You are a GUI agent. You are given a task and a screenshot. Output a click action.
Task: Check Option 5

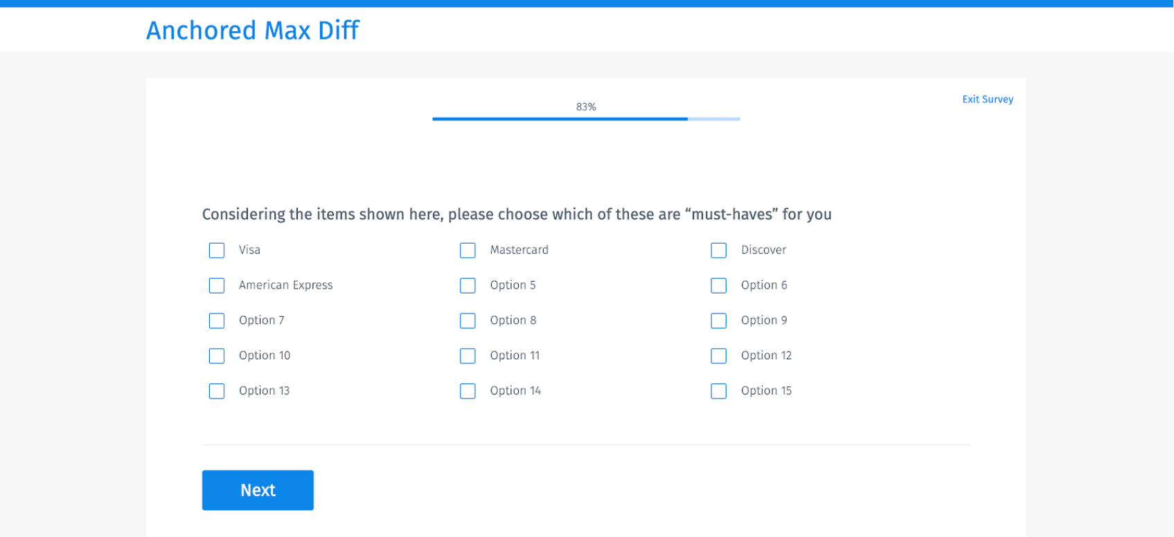[x=468, y=285]
